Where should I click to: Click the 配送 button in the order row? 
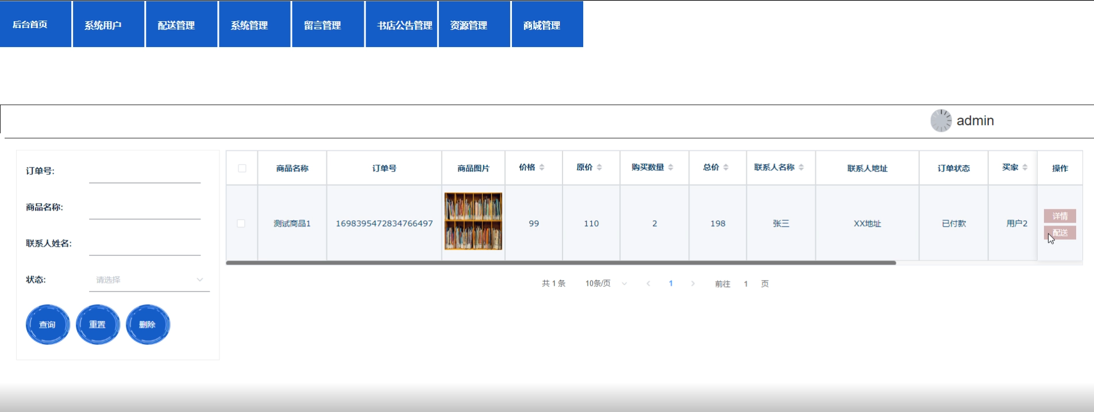tap(1060, 232)
